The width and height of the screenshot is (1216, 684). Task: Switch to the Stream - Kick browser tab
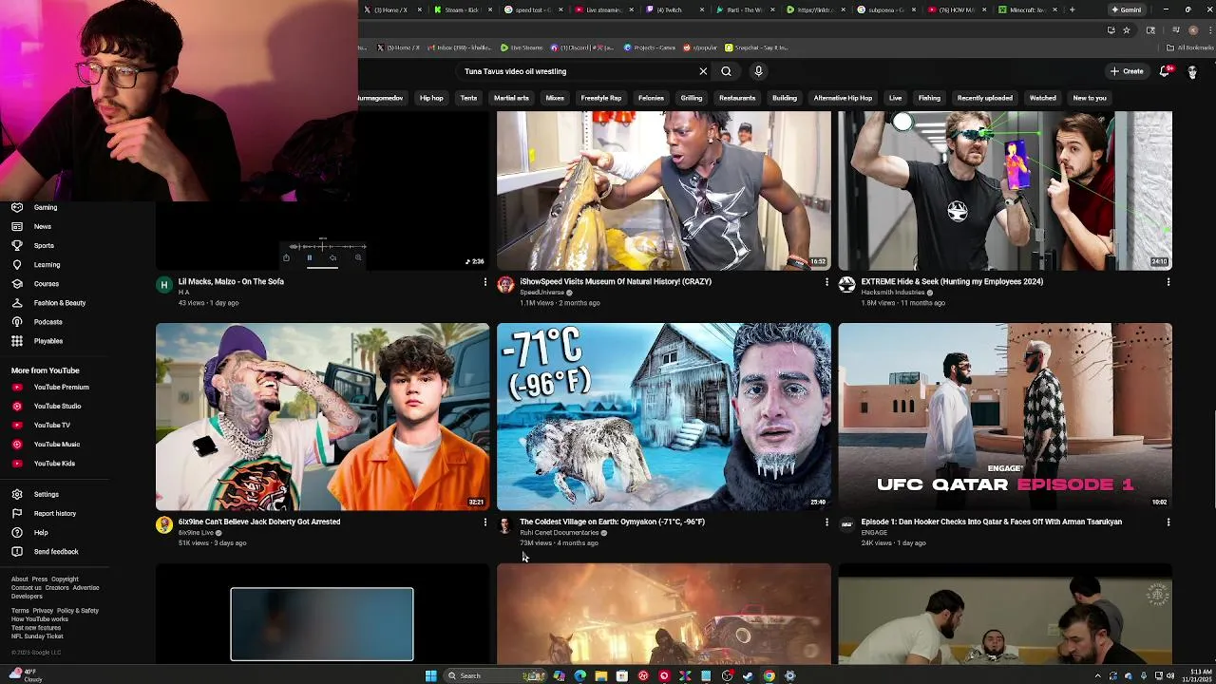pyautogui.click(x=461, y=9)
